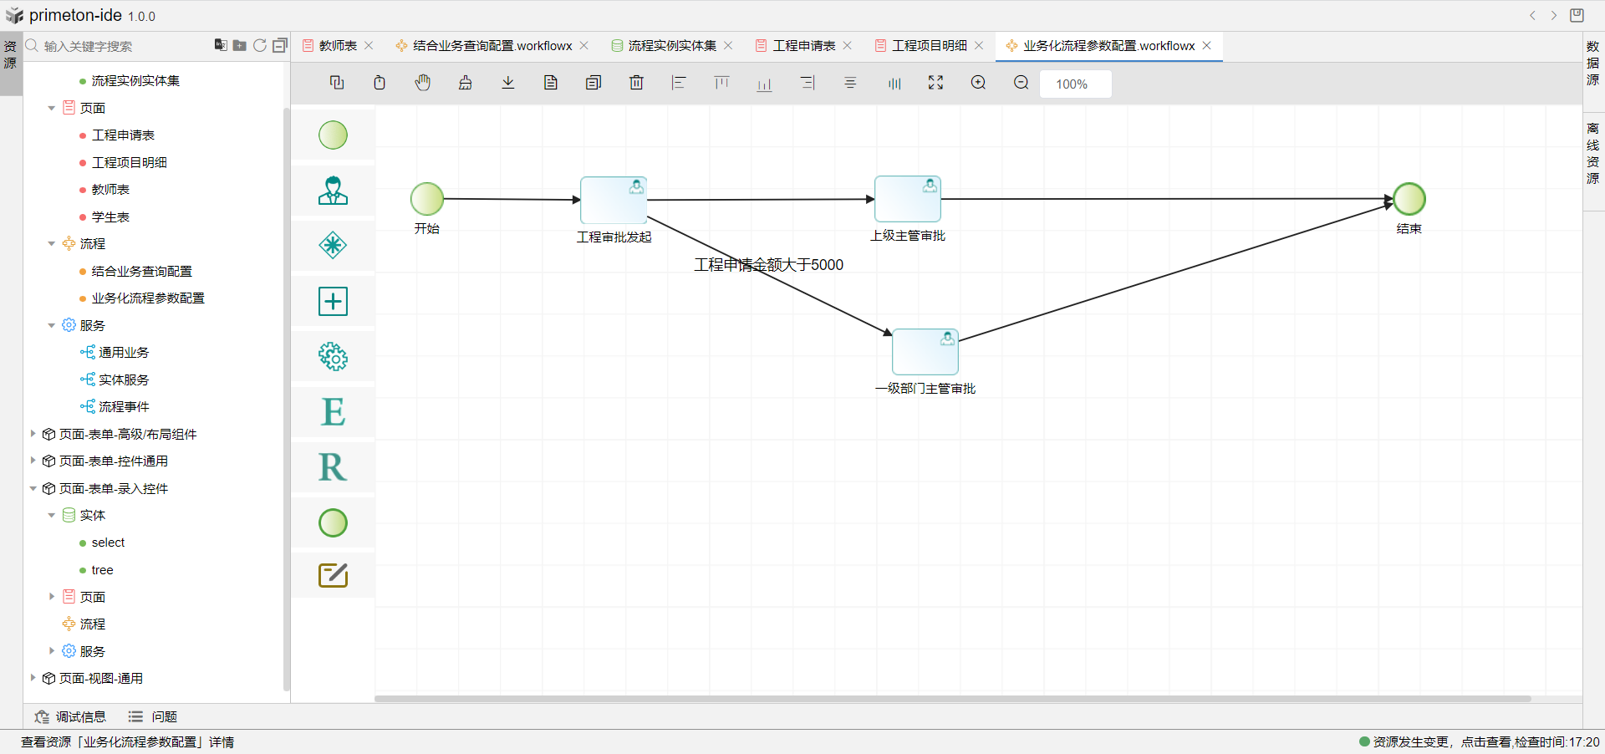Viewport: 1605px width, 754px height.
Task: Click the zoom in magnifier icon
Action: click(978, 83)
